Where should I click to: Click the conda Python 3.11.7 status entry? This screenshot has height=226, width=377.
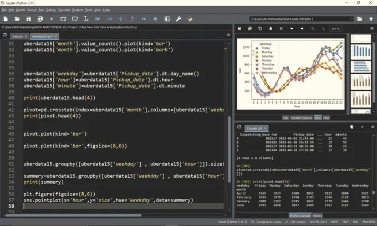tap(232, 222)
